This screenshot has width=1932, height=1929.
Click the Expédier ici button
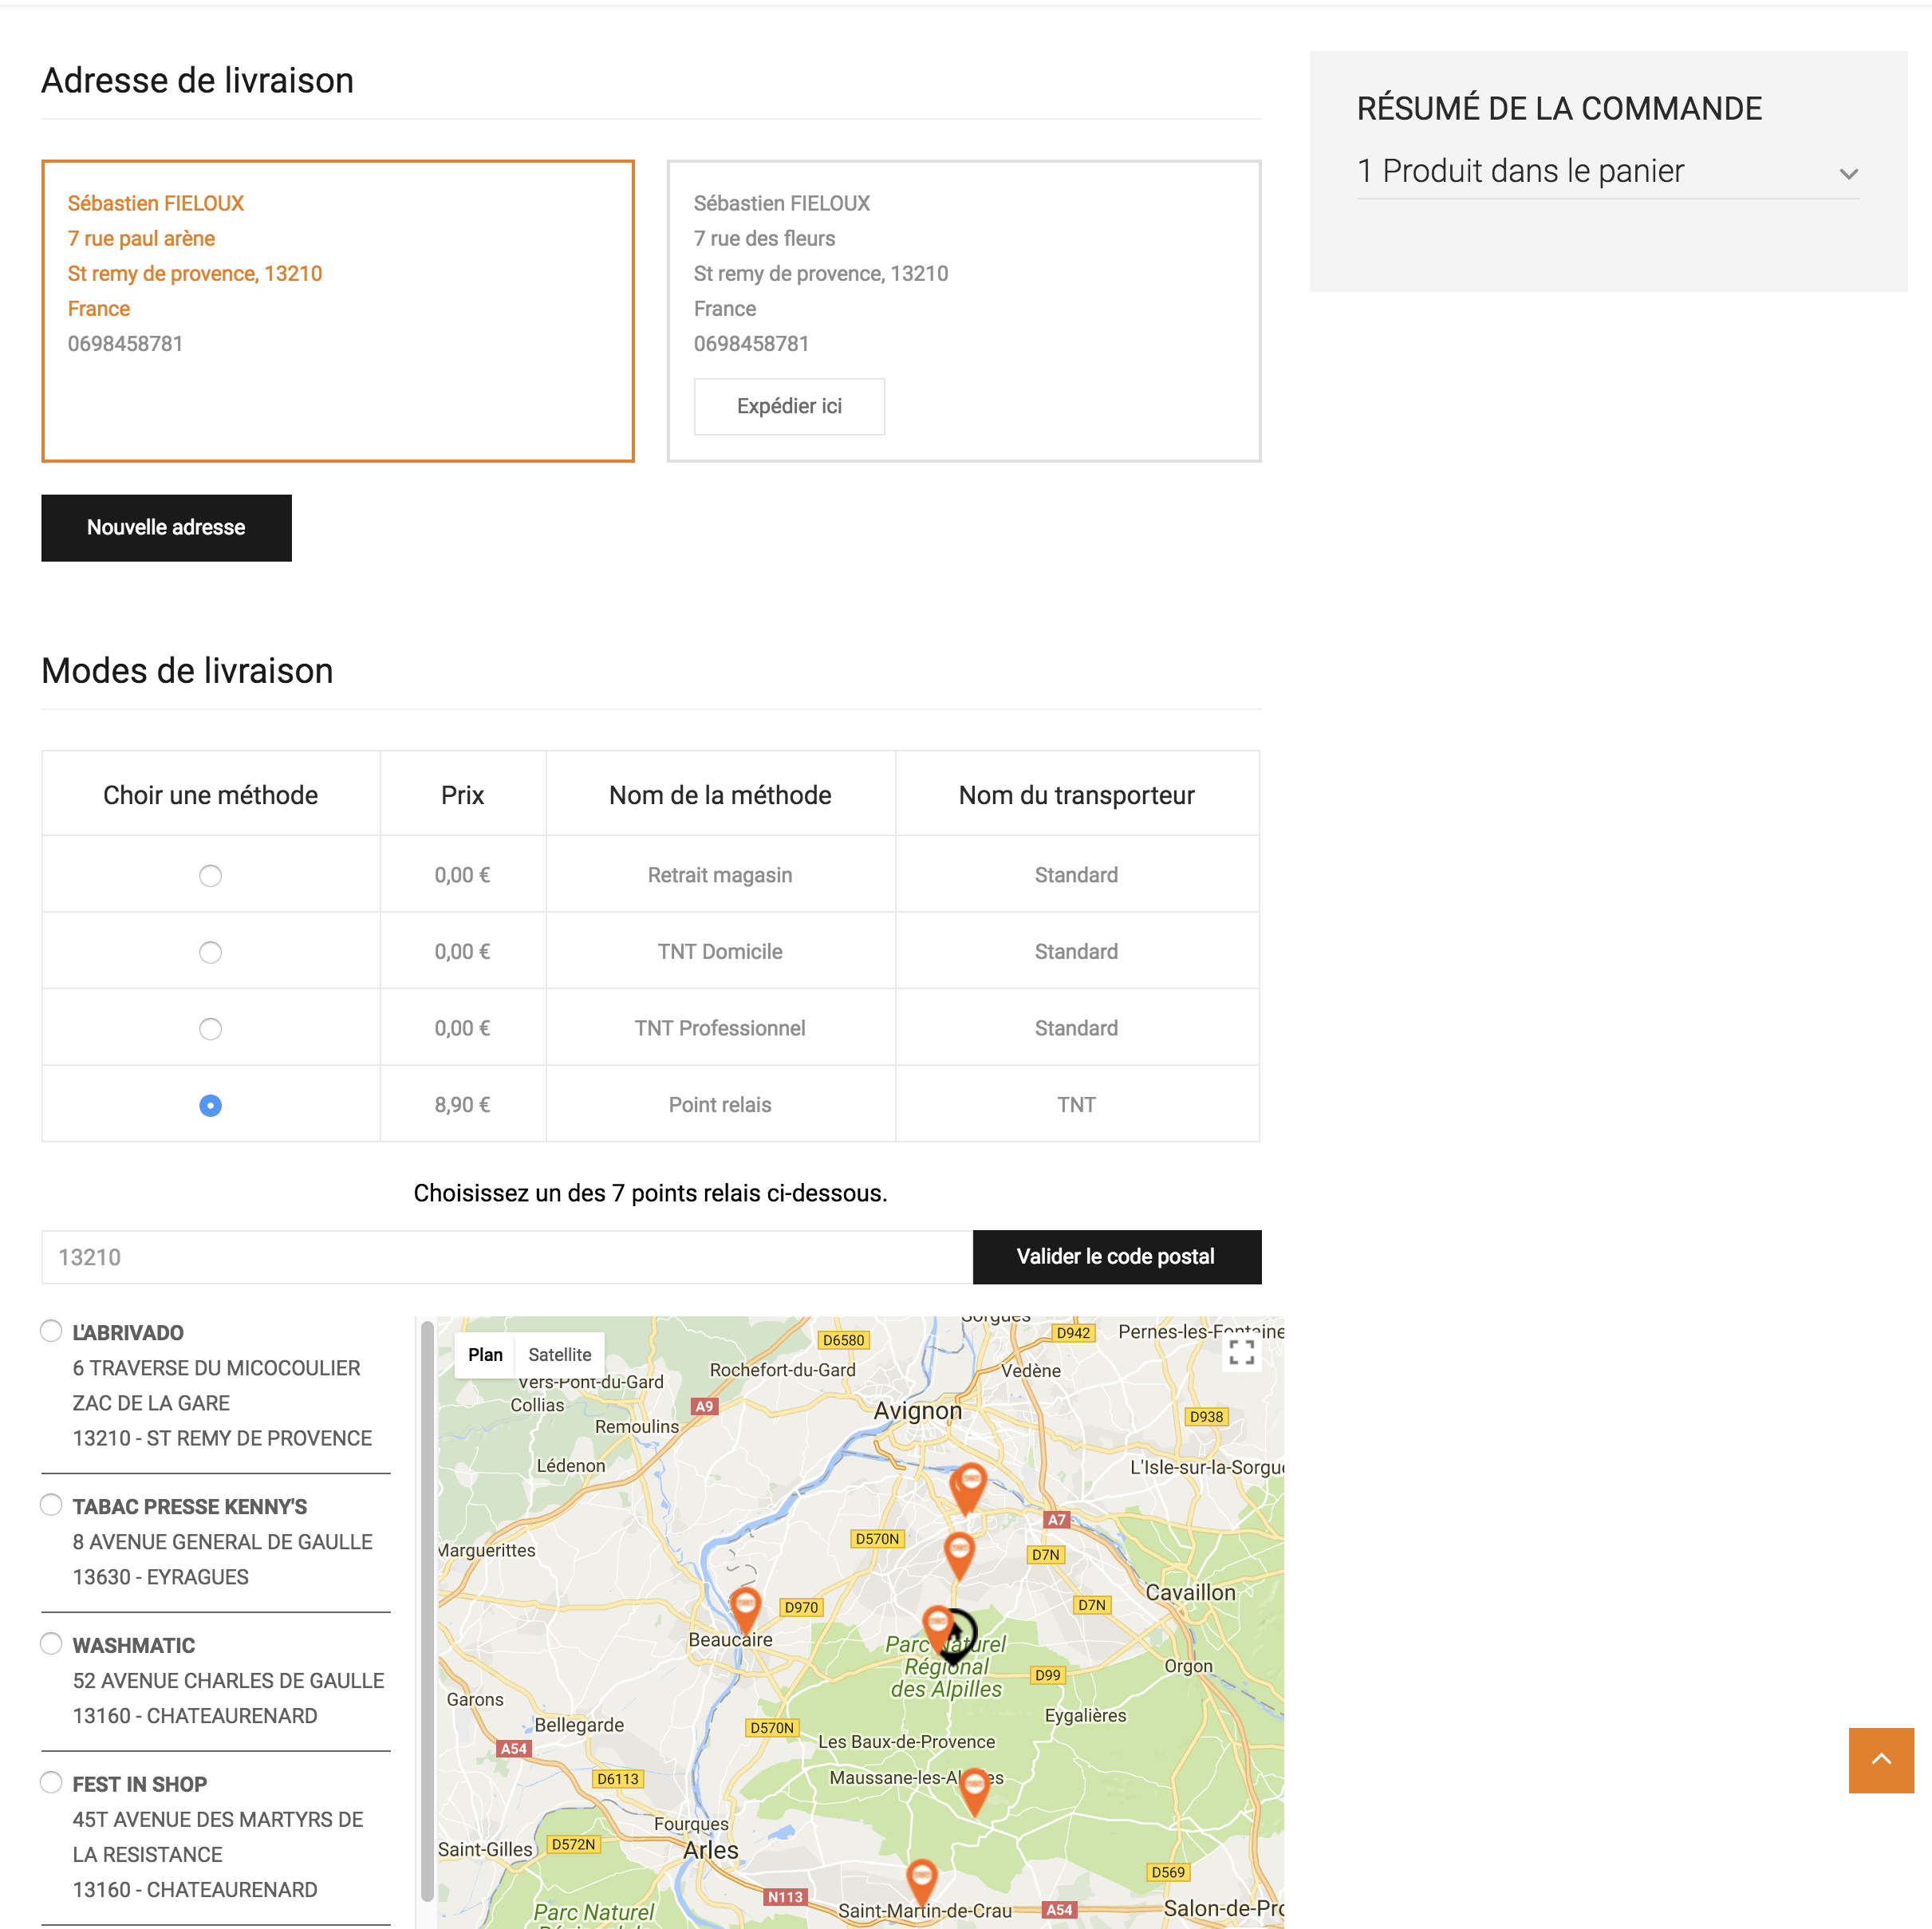click(789, 406)
